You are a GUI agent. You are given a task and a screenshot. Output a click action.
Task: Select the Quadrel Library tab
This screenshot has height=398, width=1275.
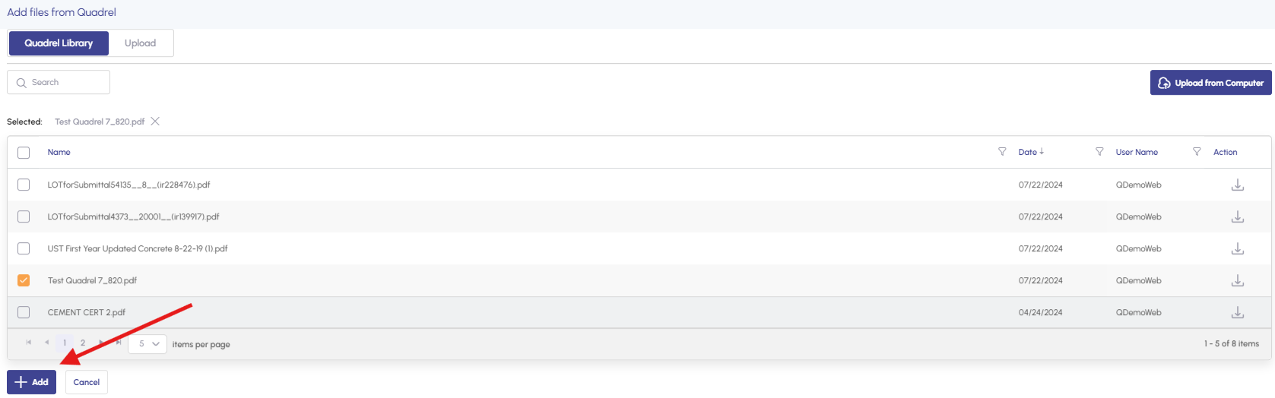tap(59, 43)
